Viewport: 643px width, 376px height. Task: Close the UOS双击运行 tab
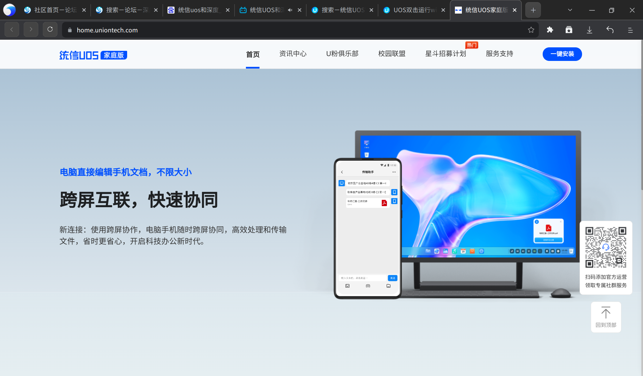443,10
